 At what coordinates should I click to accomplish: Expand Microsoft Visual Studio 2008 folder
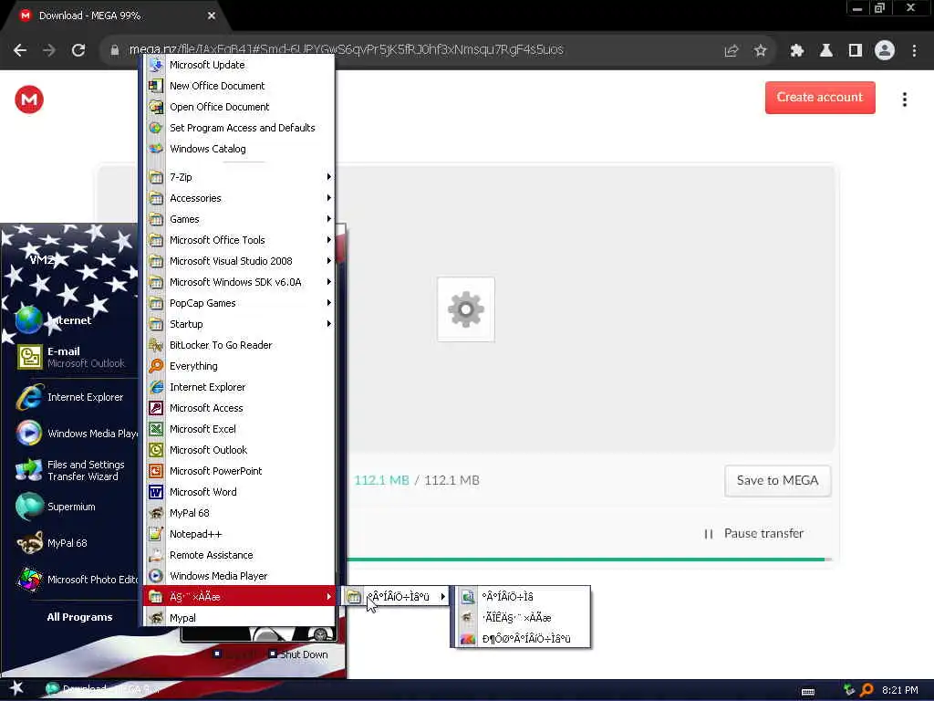pos(239,261)
